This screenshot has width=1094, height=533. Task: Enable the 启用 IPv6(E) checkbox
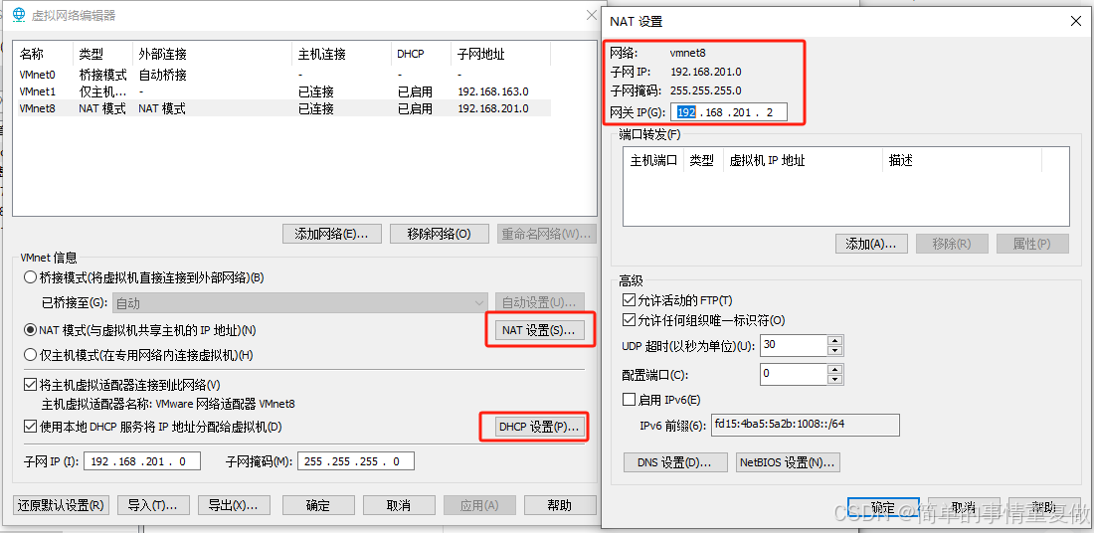(x=628, y=400)
